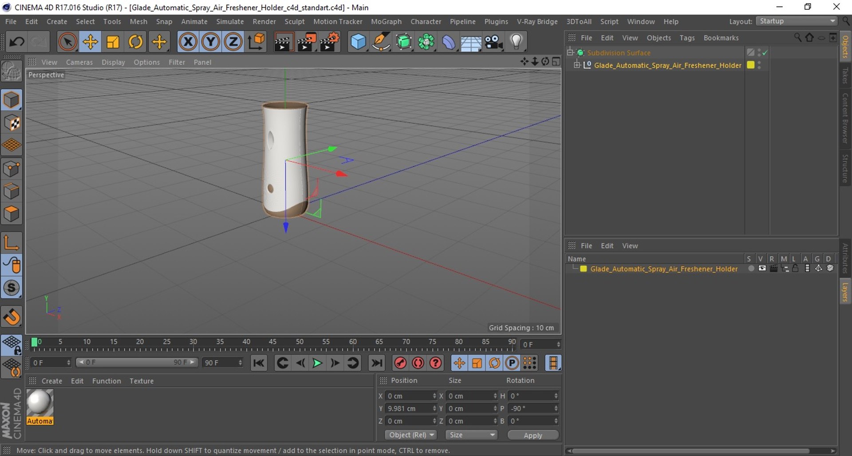Click the Light bulb icon
This screenshot has height=456, width=852.
[x=516, y=42]
